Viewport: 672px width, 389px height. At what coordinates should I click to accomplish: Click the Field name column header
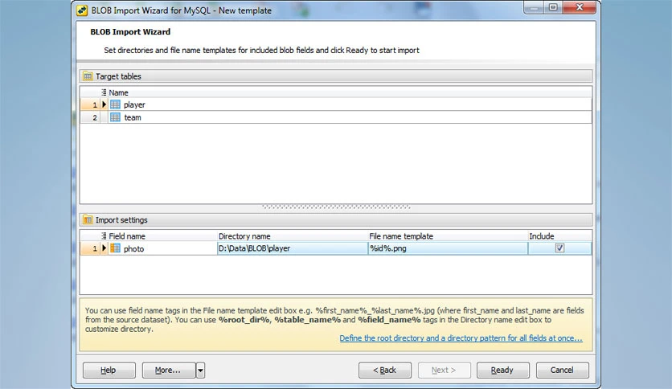pyautogui.click(x=162, y=236)
